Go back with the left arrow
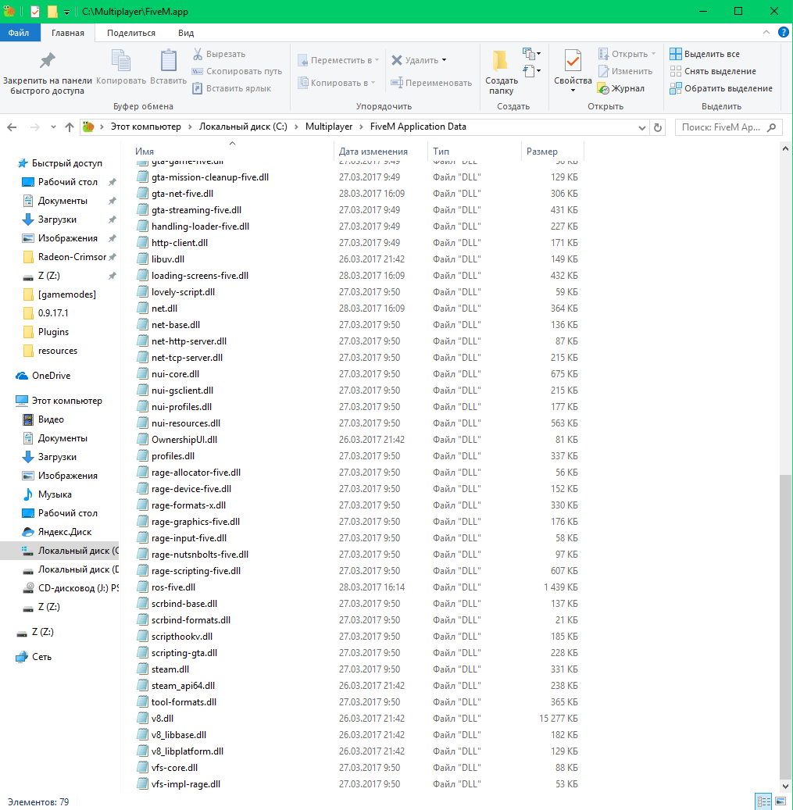The width and height of the screenshot is (793, 810). (x=12, y=127)
